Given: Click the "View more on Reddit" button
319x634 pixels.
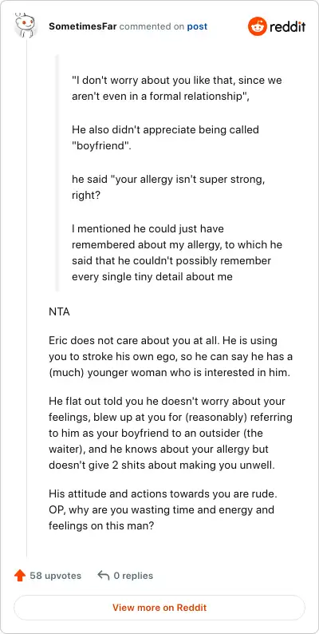Looking at the screenshot, I should (159, 608).
